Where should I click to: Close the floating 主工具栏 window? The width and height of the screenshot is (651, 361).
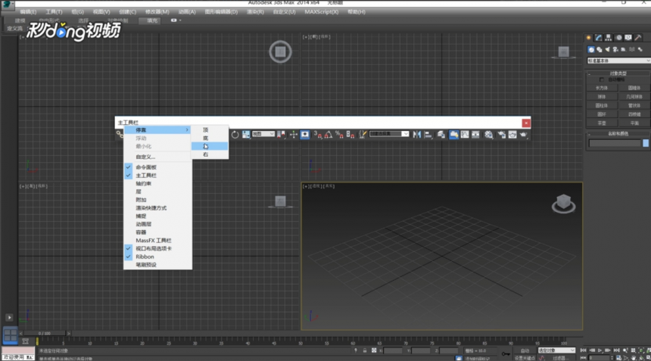click(x=526, y=123)
